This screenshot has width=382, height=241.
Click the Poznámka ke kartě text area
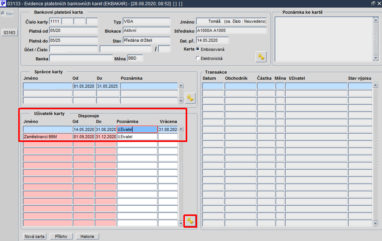pos(324,39)
